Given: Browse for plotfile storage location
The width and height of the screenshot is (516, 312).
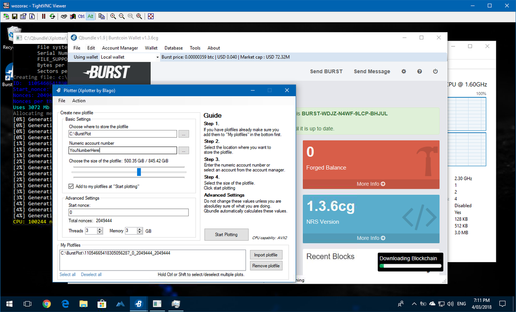Looking at the screenshot, I should click(183, 134).
